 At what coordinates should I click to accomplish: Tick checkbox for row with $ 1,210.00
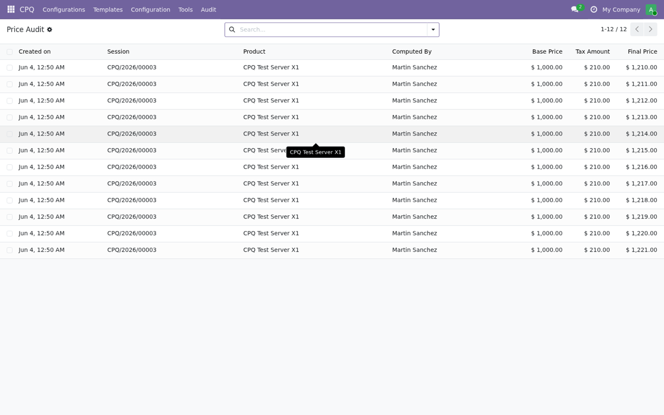pos(9,68)
